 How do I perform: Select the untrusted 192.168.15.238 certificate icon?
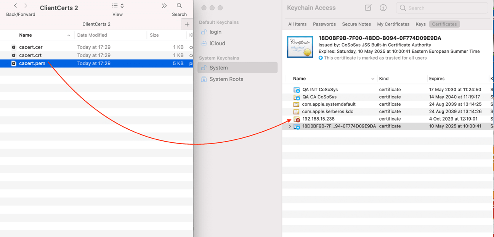297,119
